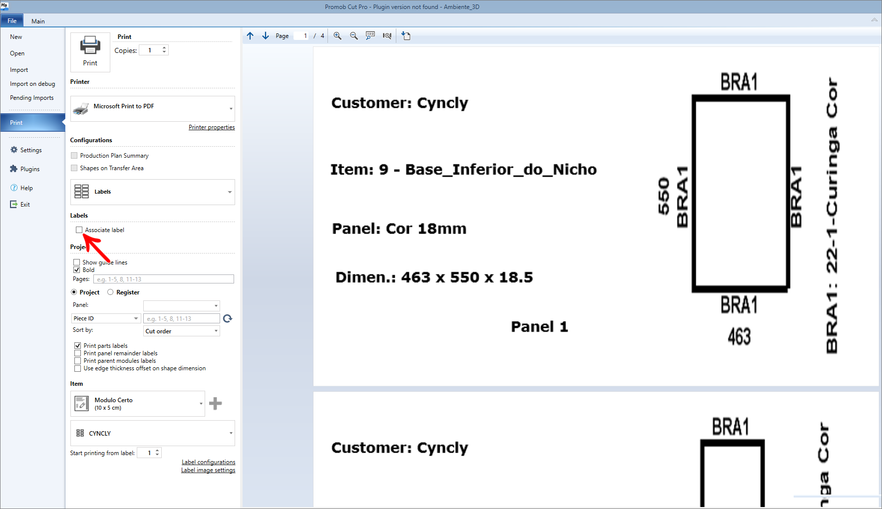Increase the start printing from label value
The width and height of the screenshot is (882, 509).
[x=157, y=451]
